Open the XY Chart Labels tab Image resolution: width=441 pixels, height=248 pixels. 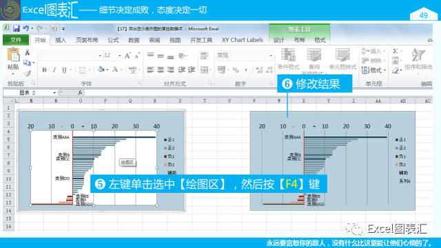click(242, 40)
